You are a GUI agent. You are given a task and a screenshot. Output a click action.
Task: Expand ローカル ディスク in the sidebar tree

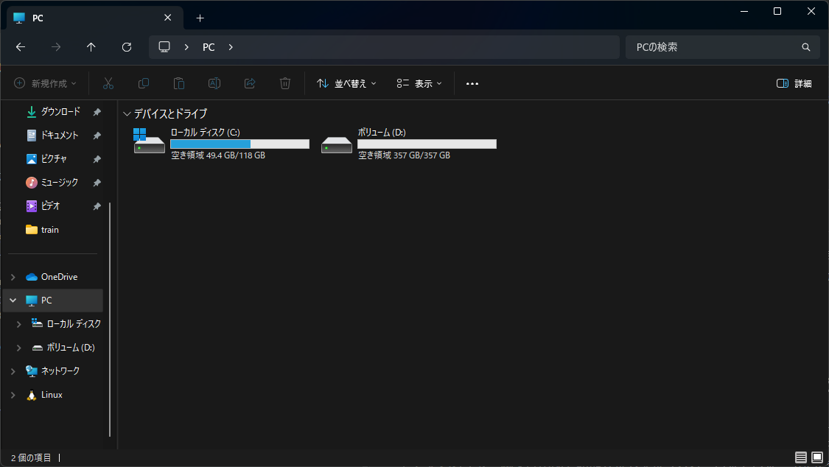click(19, 324)
